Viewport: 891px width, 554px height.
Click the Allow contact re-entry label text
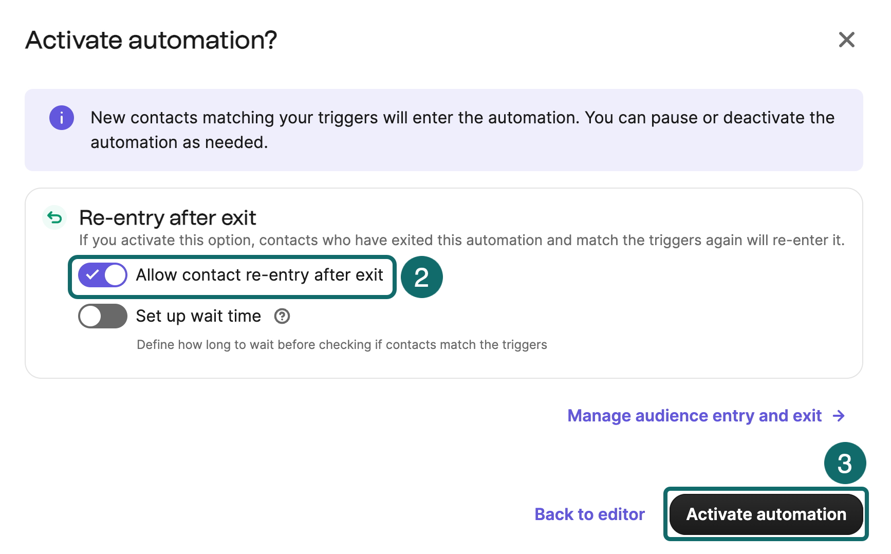pos(259,275)
